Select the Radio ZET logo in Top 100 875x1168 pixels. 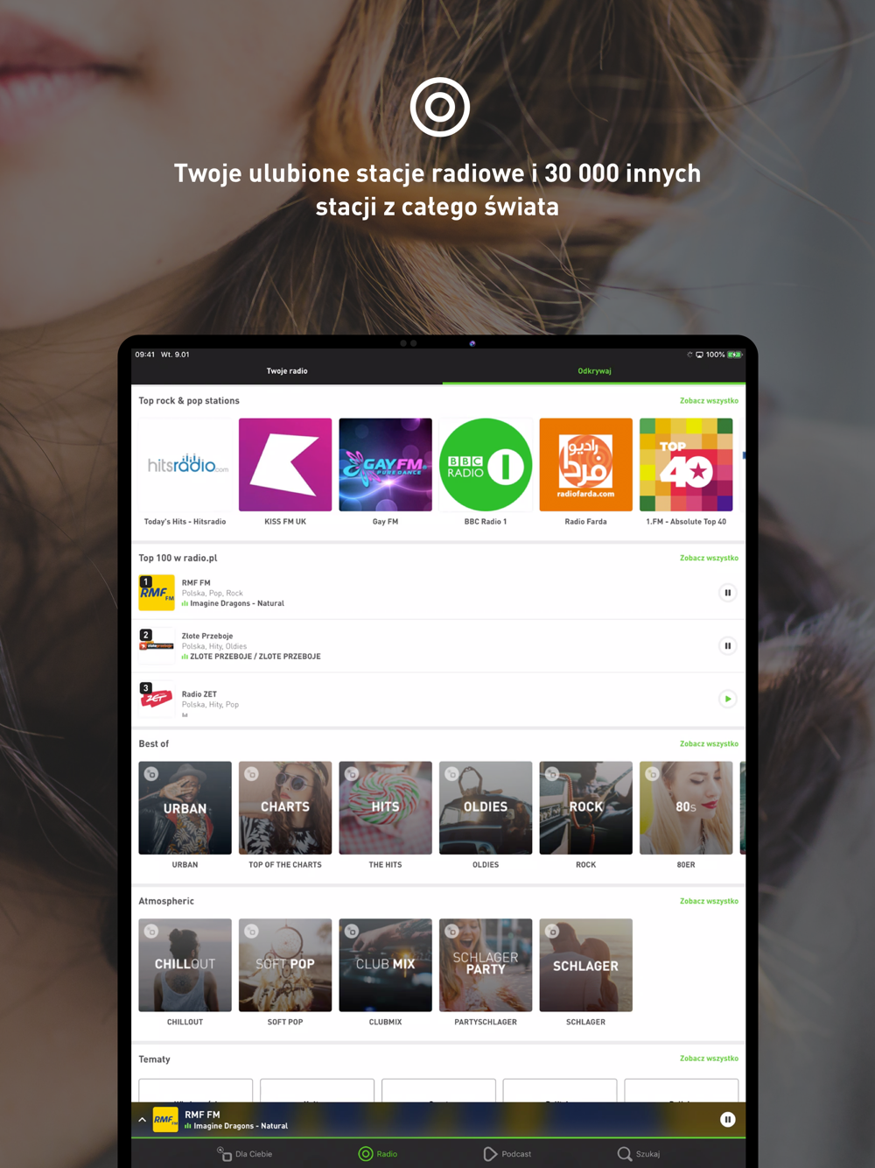(157, 700)
